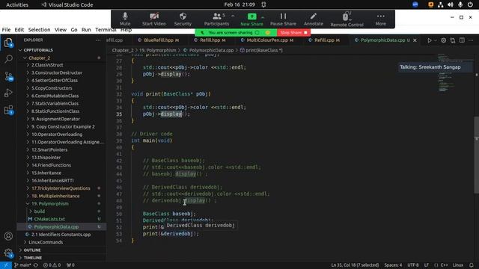479x269 pixels.
Task: Open the File menu
Action: [x=6, y=30]
